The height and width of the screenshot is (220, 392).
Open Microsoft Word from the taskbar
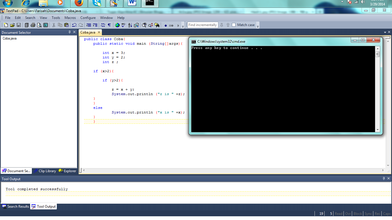tap(132, 3)
